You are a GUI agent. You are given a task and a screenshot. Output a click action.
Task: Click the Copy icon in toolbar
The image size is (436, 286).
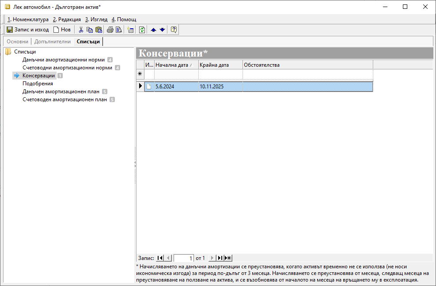(x=90, y=30)
